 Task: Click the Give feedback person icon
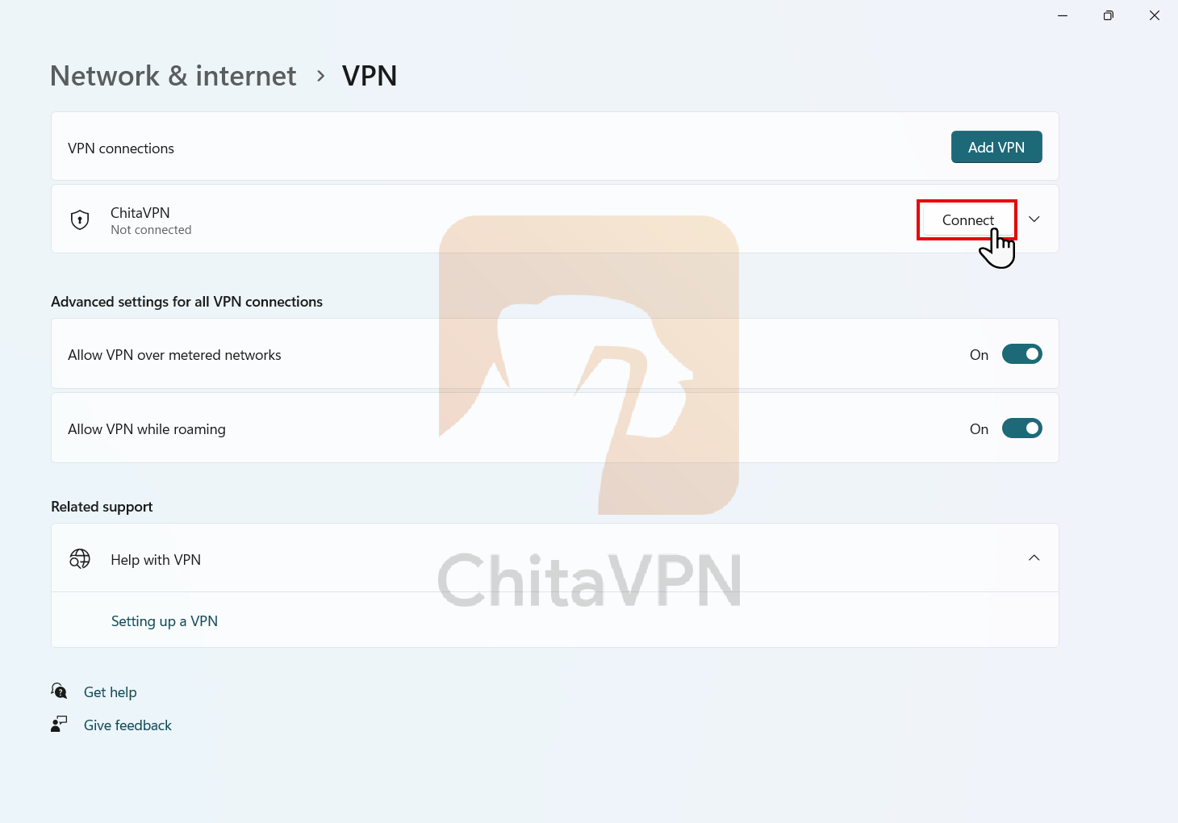(x=59, y=725)
